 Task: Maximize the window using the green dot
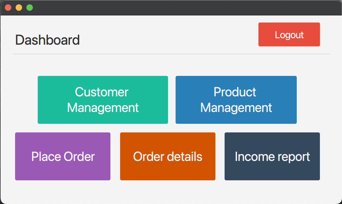30,8
